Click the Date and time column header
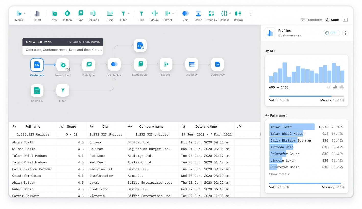This screenshot has width=362, height=209. coord(206,127)
